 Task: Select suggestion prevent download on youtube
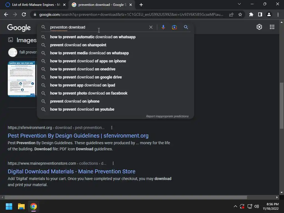[115, 109]
